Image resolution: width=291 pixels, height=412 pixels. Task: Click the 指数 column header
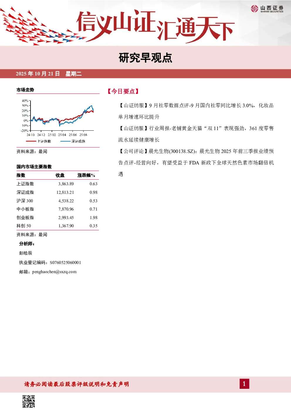coord(21,175)
